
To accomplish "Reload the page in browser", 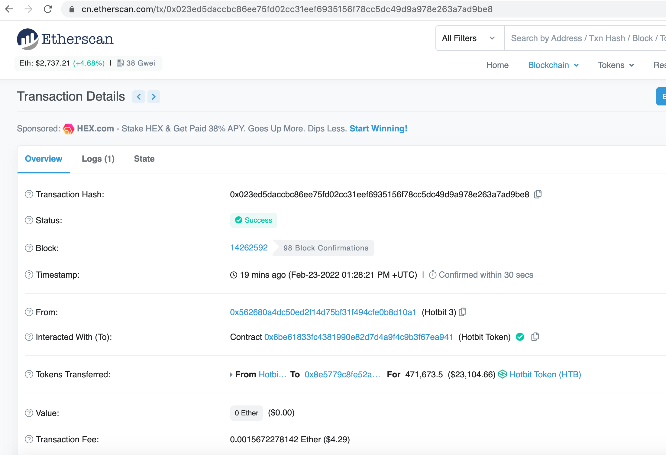I will pyautogui.click(x=48, y=9).
